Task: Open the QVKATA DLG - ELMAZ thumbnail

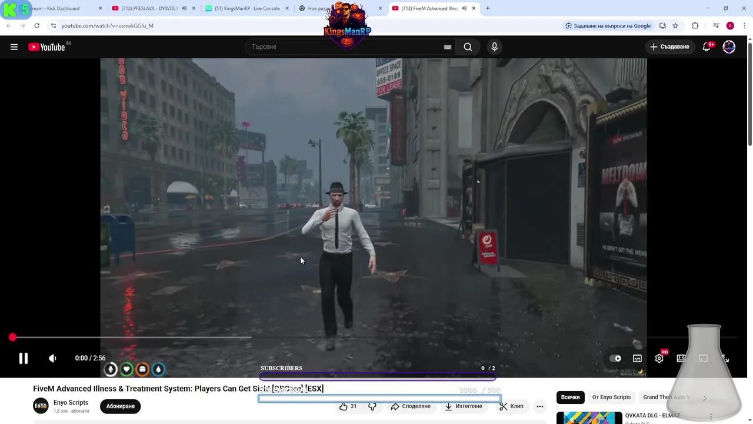Action: (x=589, y=418)
